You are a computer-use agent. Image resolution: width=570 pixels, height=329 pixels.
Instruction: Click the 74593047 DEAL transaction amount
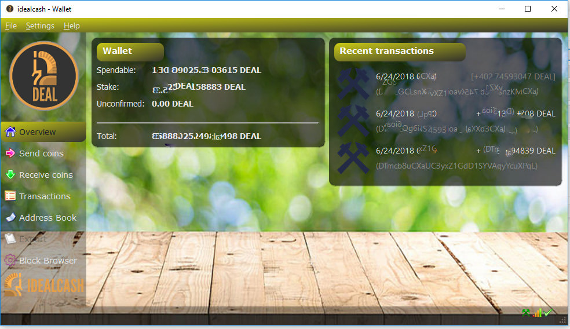(x=513, y=76)
